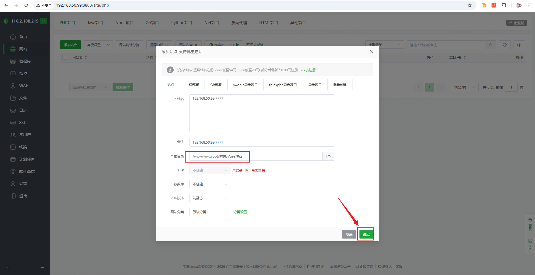Click the search magnifier icon

coord(490,45)
